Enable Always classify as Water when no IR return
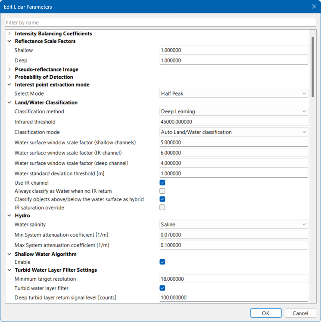Screen dimensions: 321x322 click(x=162, y=191)
